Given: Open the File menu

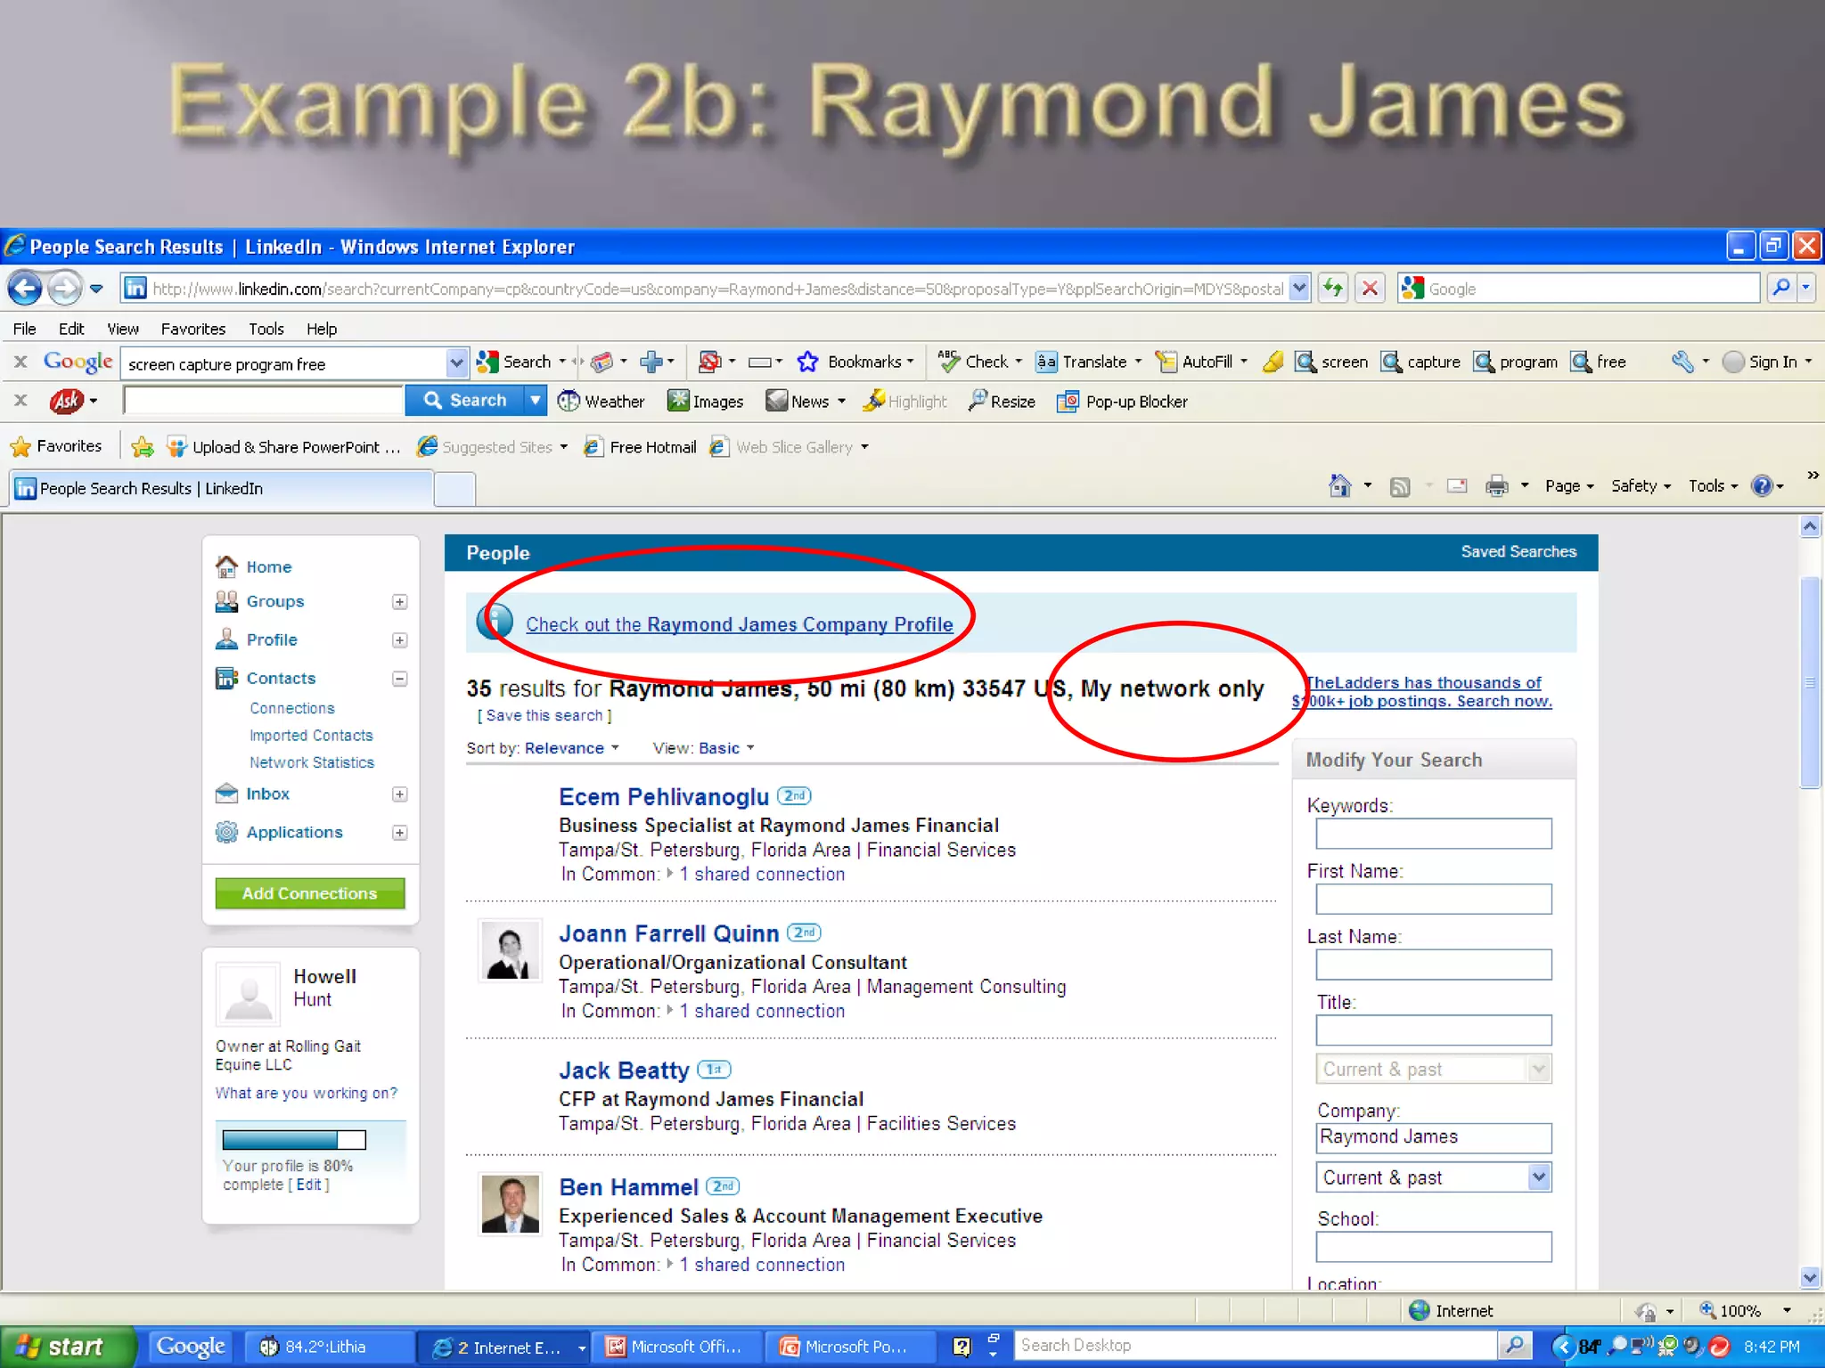Looking at the screenshot, I should pyautogui.click(x=24, y=329).
